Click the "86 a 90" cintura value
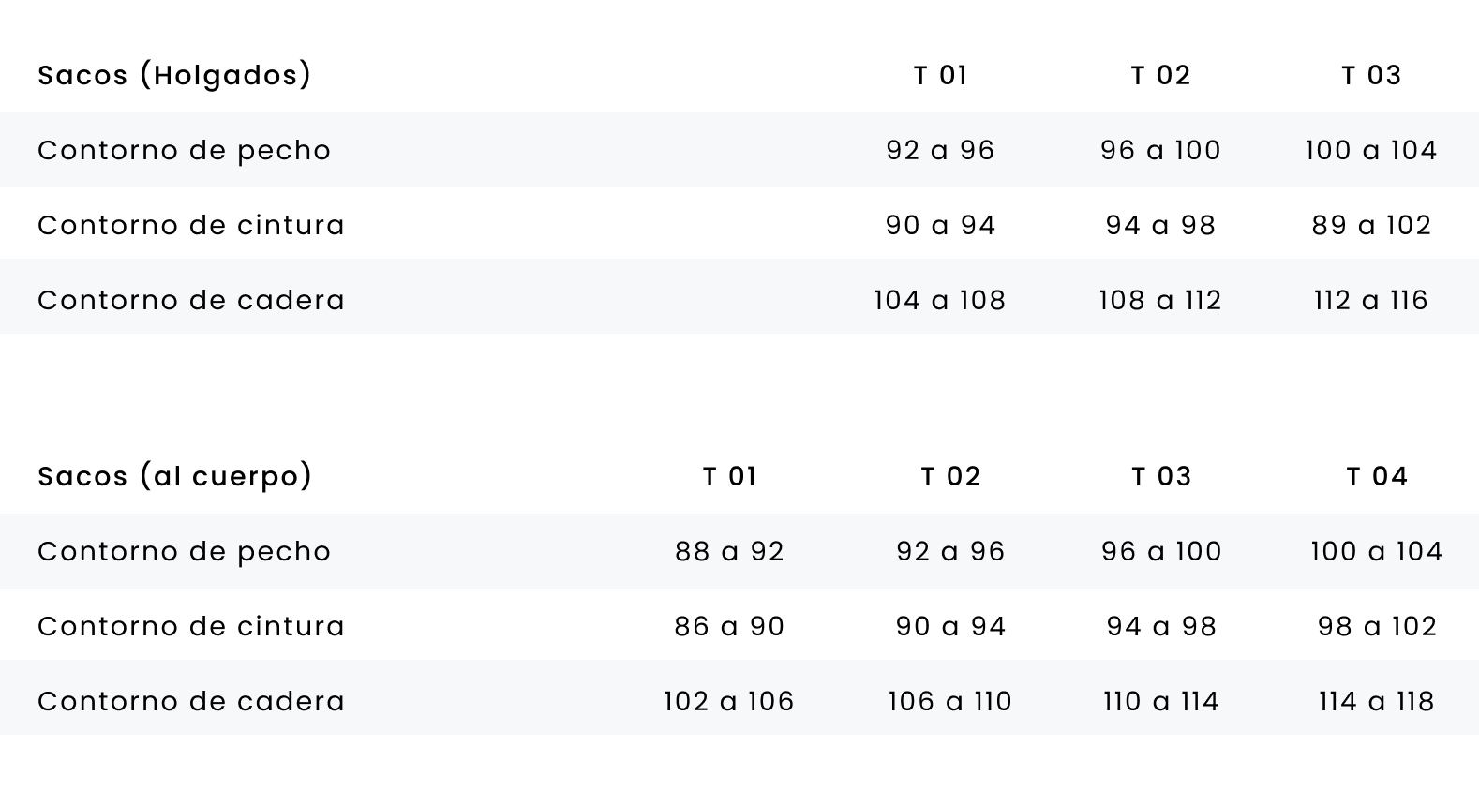 pos(730,626)
